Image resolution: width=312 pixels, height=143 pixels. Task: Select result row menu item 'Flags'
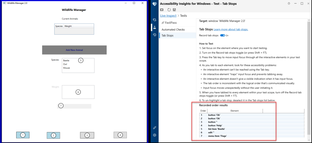tap(252, 136)
